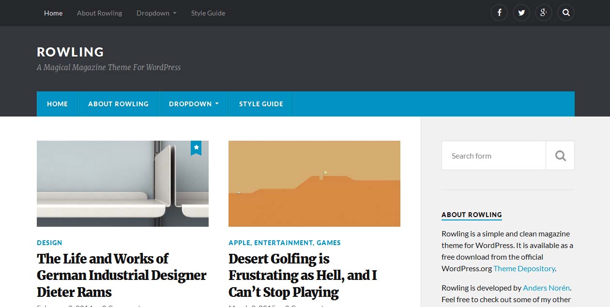The image size is (610, 307).
Task: Expand Dropdown in the top dark menu
Action: (156, 13)
